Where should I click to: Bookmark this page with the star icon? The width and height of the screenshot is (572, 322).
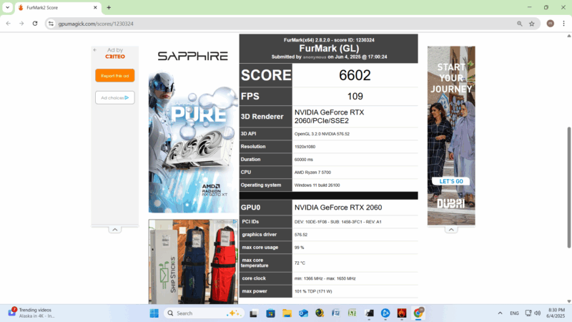click(532, 24)
